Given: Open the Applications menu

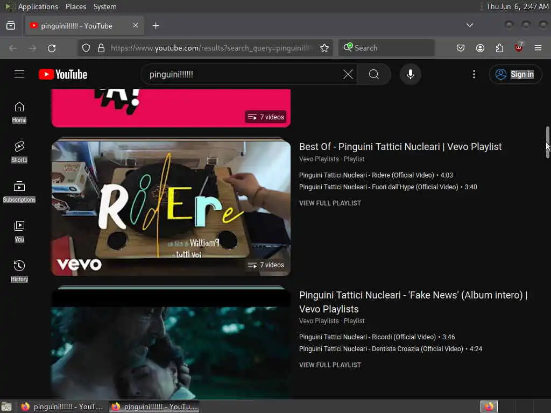Looking at the screenshot, I should click(38, 6).
